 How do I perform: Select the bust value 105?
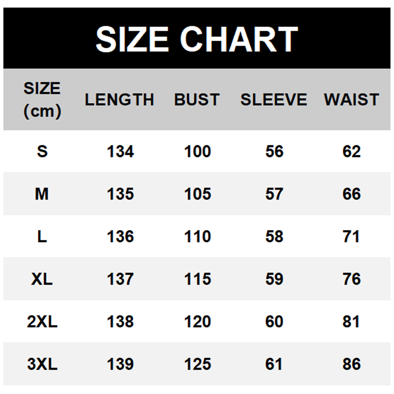click(197, 194)
